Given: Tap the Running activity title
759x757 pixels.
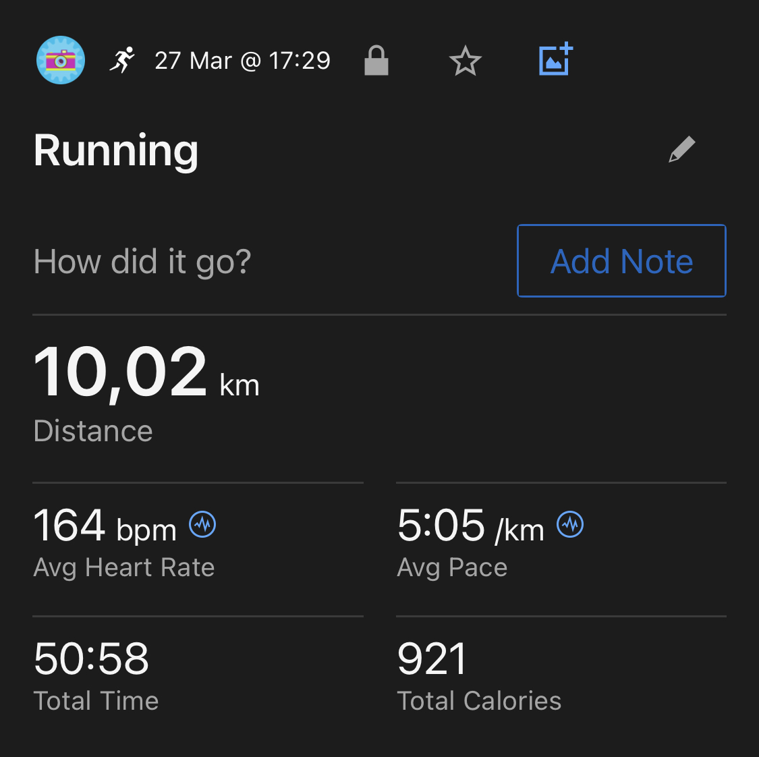Looking at the screenshot, I should coord(116,150).
